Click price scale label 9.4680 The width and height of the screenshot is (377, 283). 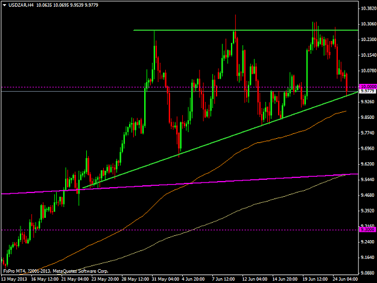pyautogui.click(x=369, y=196)
